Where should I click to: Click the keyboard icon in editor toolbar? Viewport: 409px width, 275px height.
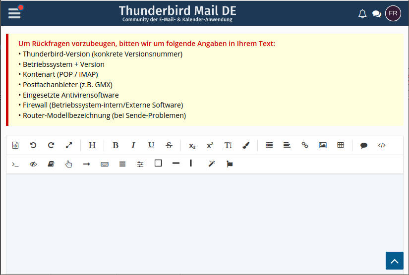pos(105,164)
